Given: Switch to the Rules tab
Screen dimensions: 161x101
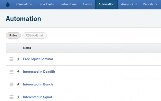Looking at the screenshot, I should tap(13, 35).
